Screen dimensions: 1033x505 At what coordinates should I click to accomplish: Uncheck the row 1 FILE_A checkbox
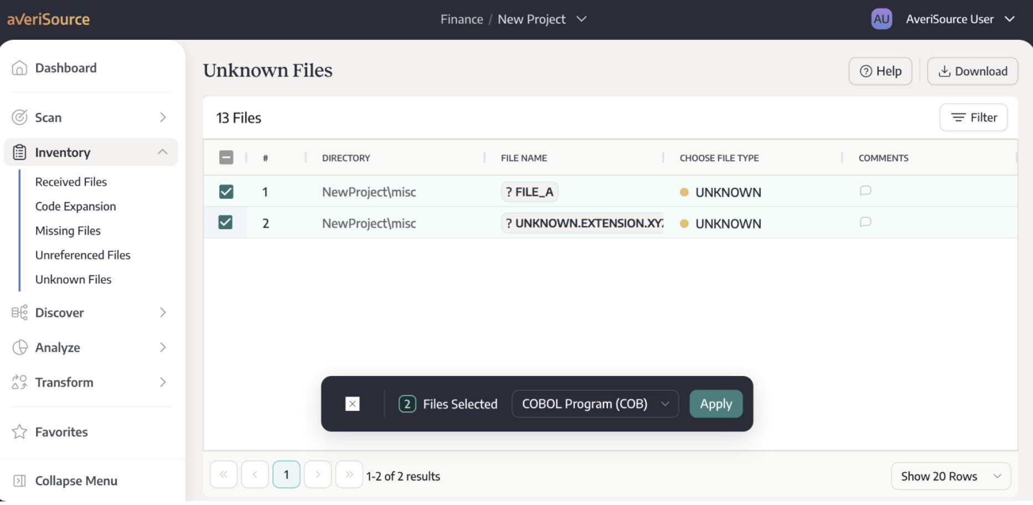point(226,192)
